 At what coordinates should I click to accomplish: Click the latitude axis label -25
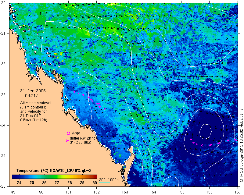3,156
